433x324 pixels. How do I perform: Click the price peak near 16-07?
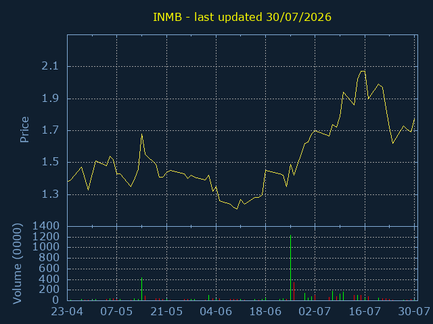pyautogui.click(x=363, y=72)
